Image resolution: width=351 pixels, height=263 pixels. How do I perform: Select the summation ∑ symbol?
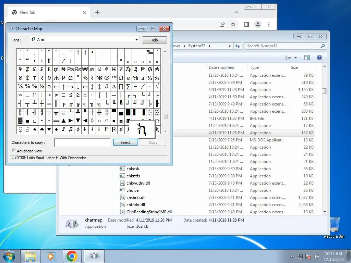point(128,87)
